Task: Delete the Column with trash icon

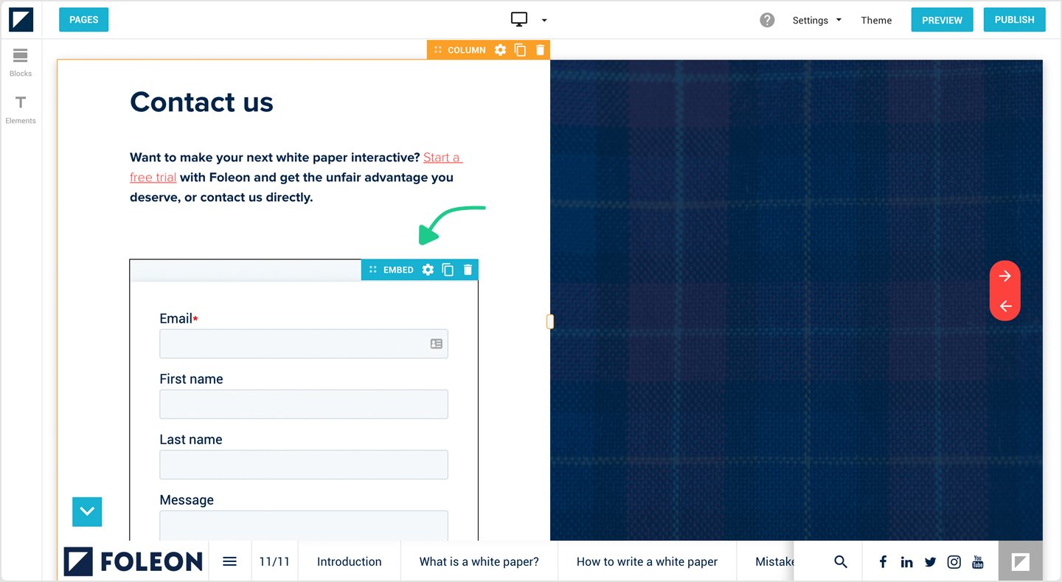Action: (x=540, y=50)
